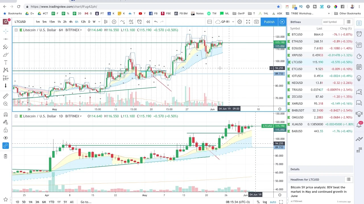Click the Publish button
This screenshot has width=364, height=204.
click(269, 22)
